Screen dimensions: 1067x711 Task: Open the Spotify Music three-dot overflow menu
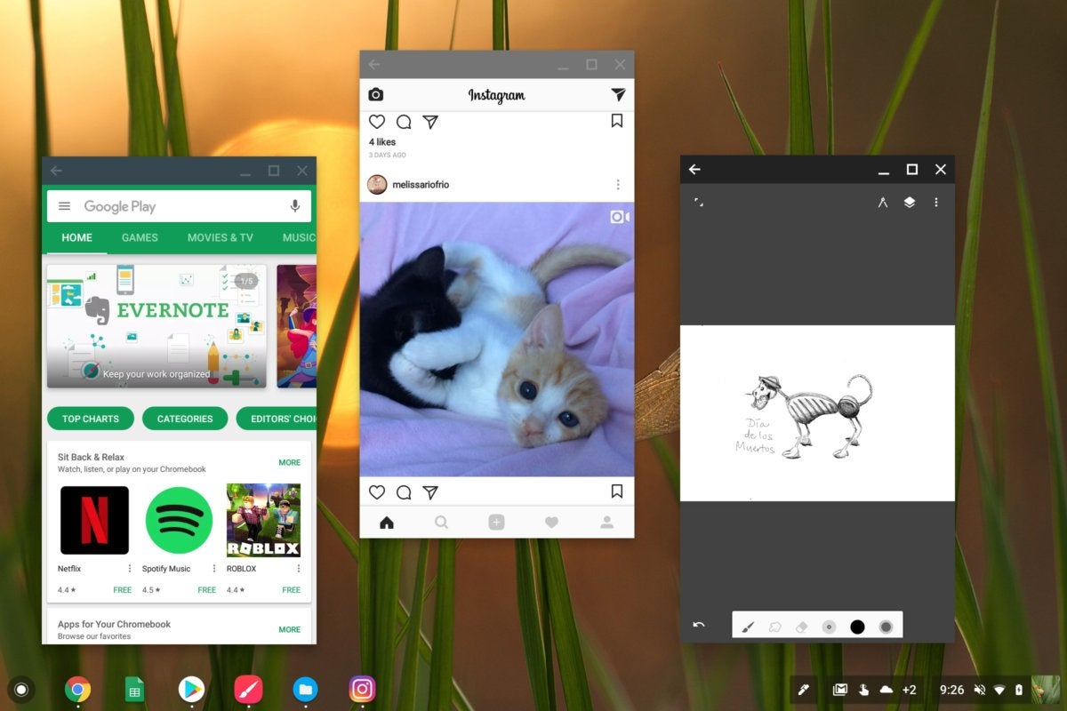pos(214,569)
